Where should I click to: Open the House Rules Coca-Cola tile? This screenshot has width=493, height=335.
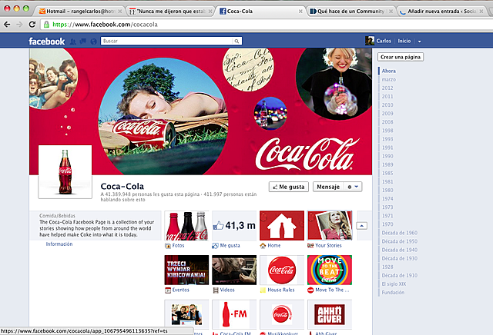[x=282, y=270]
